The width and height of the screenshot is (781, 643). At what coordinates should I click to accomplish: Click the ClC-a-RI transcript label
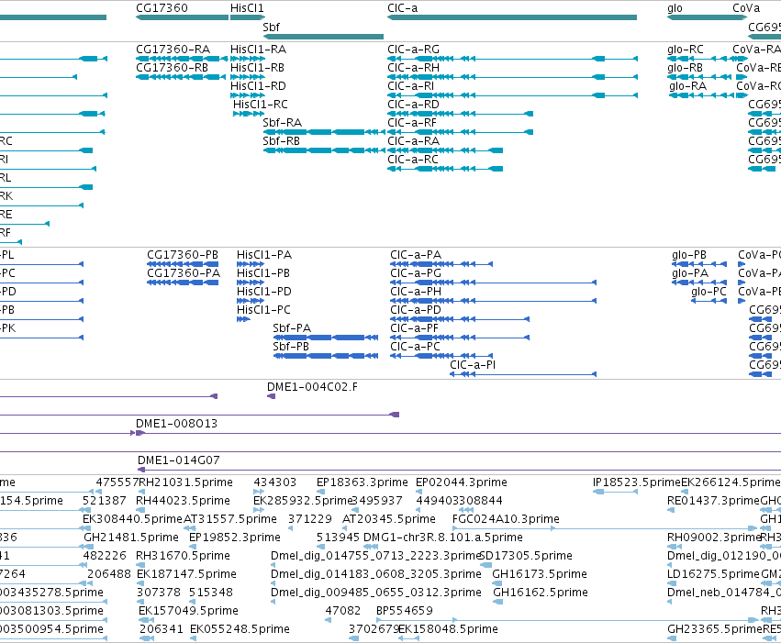click(x=411, y=86)
